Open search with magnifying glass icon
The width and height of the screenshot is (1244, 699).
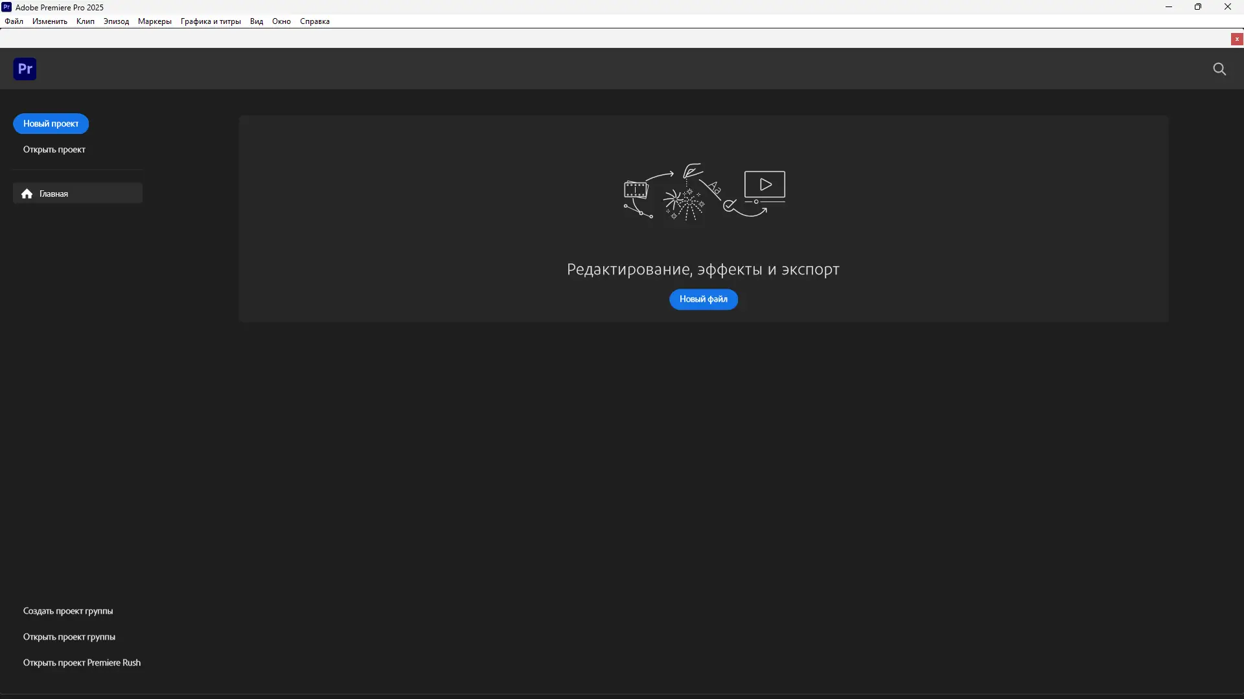[1219, 69]
